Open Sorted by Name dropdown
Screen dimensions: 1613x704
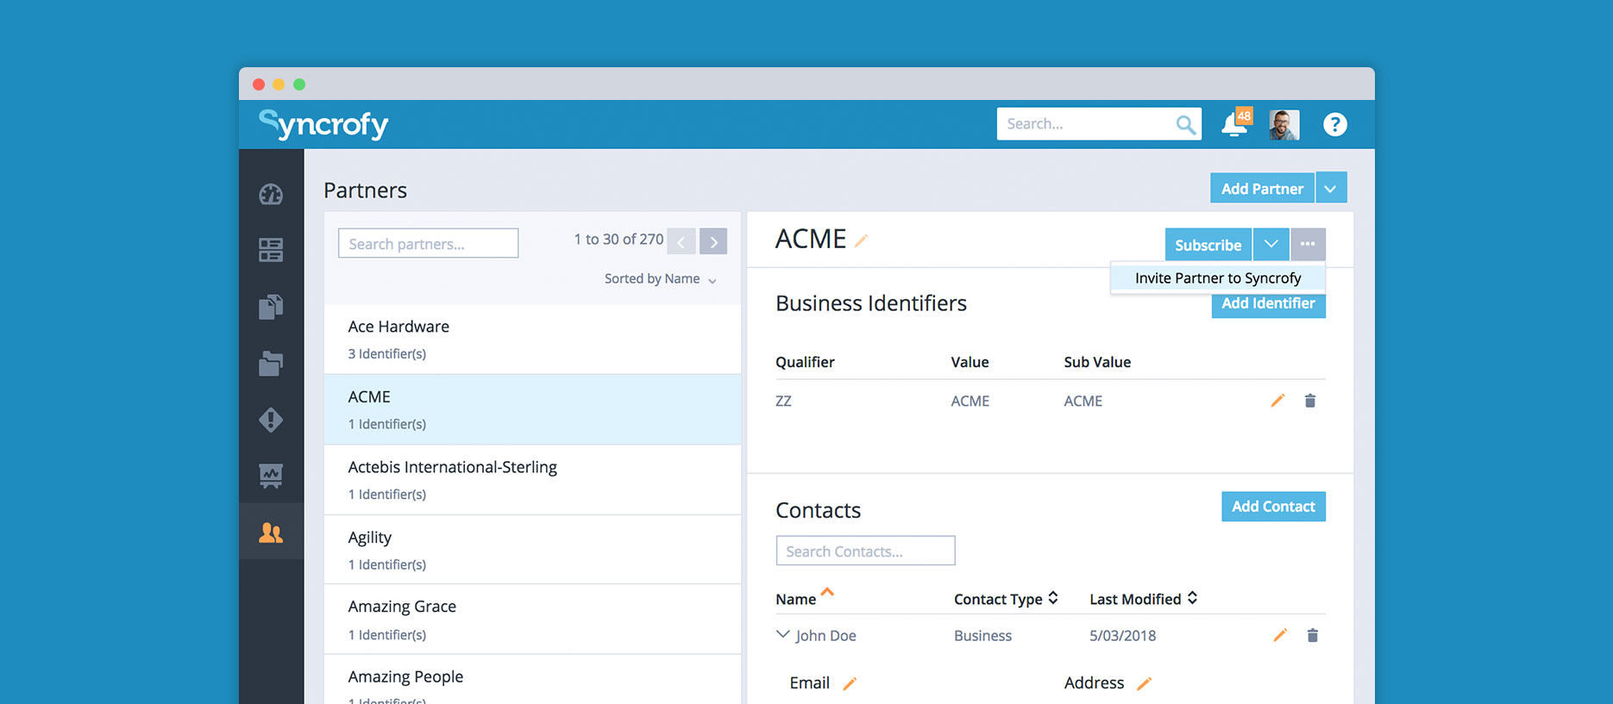click(x=661, y=279)
